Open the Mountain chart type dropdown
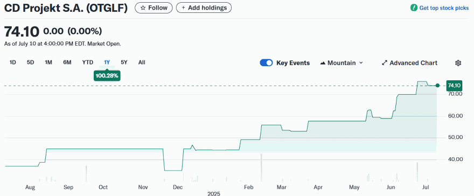The width and height of the screenshot is (474, 196). point(341,63)
